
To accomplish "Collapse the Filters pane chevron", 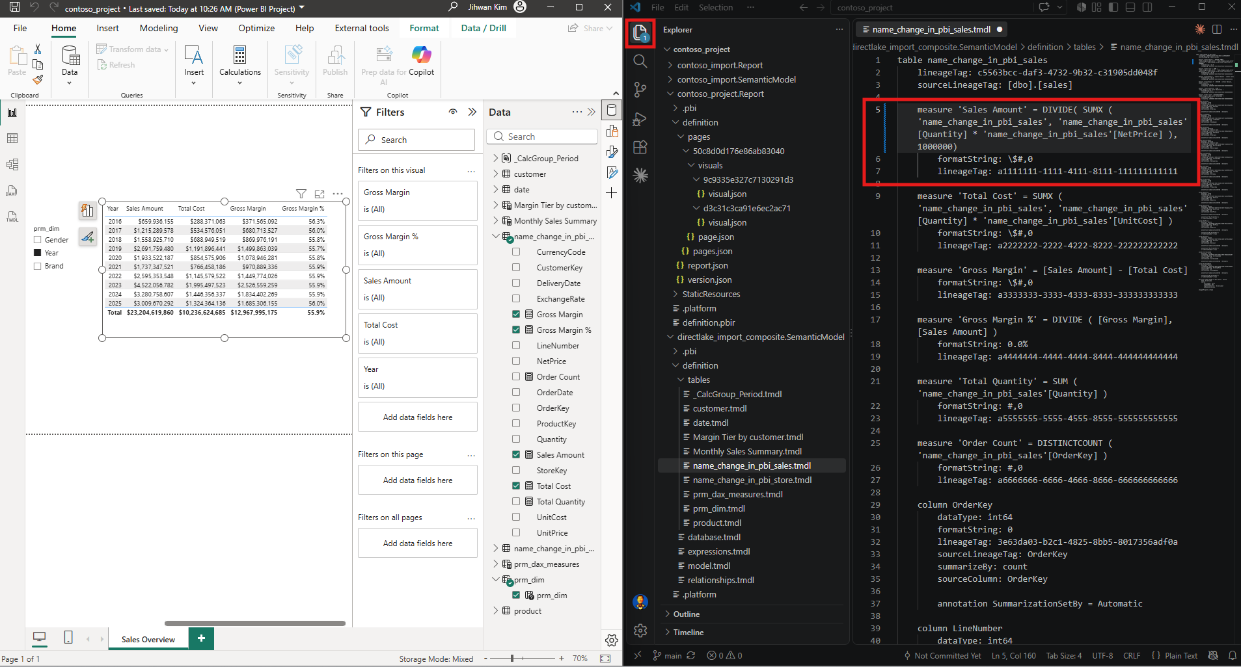I will 472,112.
